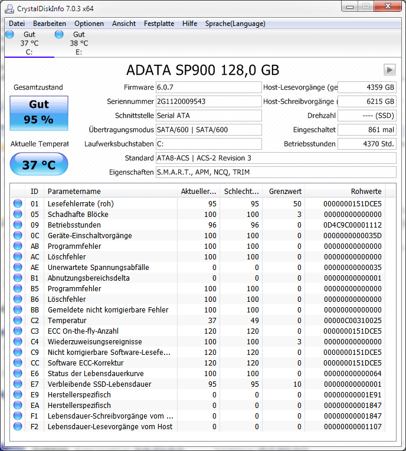Click status orb of Unerwartete Spannungsabfälle row
This screenshot has height=451, width=406.
pos(18,267)
